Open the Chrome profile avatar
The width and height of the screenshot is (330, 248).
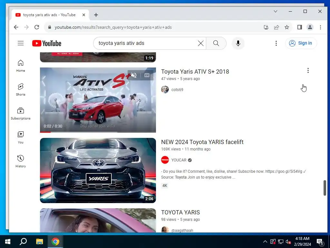click(x=310, y=27)
